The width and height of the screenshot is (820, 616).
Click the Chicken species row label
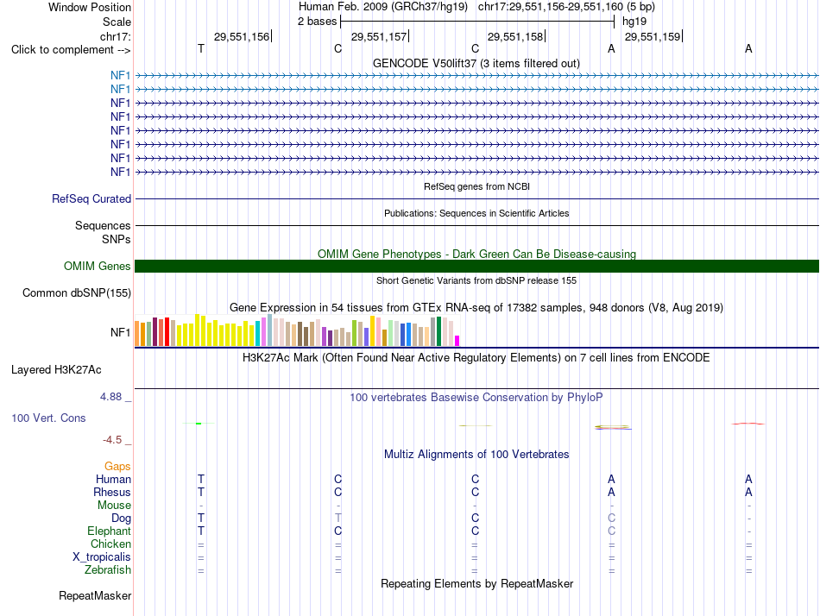click(x=110, y=544)
